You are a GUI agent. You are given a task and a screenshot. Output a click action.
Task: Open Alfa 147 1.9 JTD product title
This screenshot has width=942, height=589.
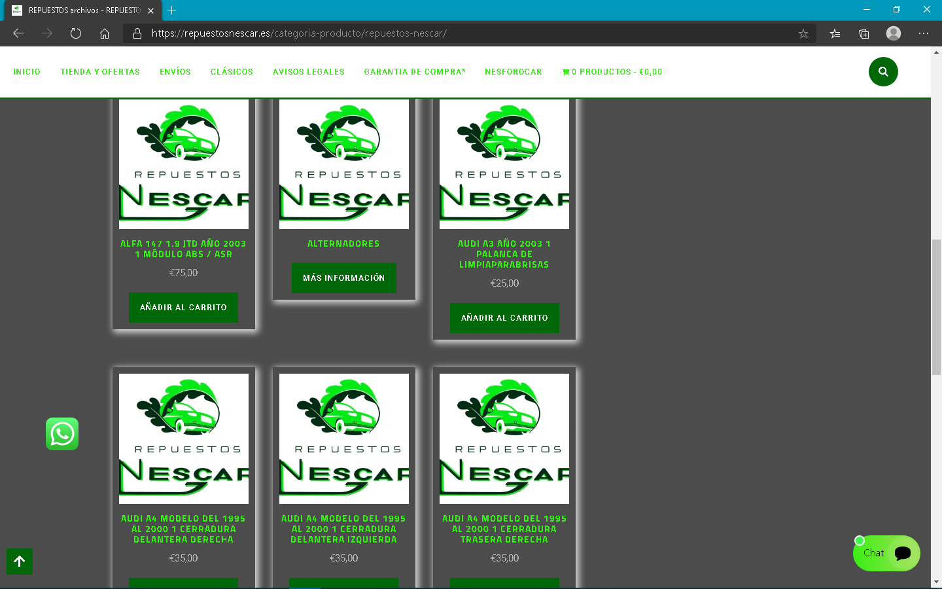click(183, 249)
